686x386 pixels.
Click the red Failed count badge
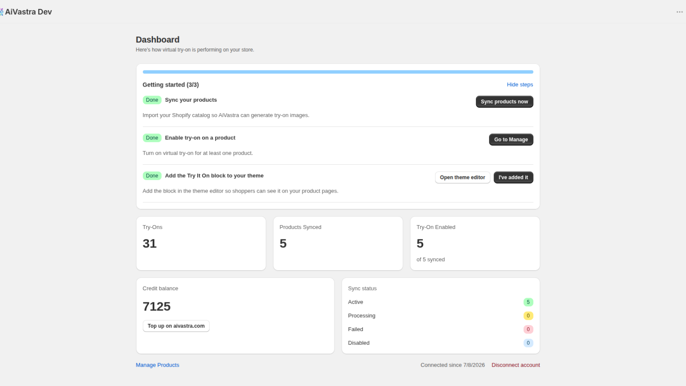(x=528, y=329)
